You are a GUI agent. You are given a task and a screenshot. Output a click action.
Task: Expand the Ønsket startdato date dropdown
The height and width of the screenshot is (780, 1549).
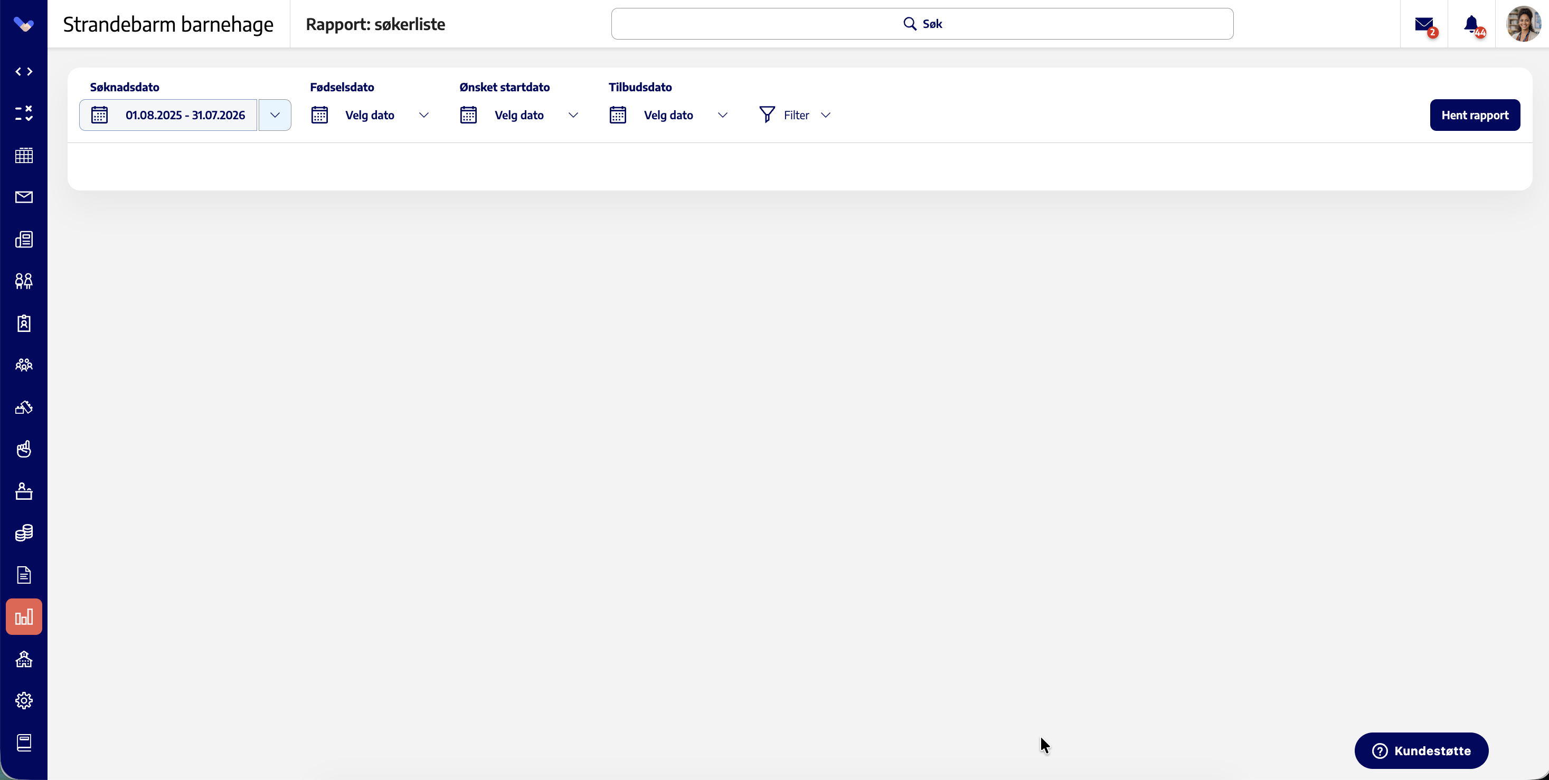[x=520, y=115]
